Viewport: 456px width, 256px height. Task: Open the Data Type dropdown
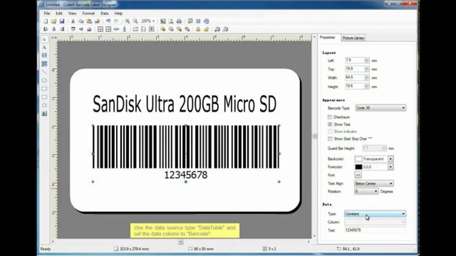[x=375, y=214]
